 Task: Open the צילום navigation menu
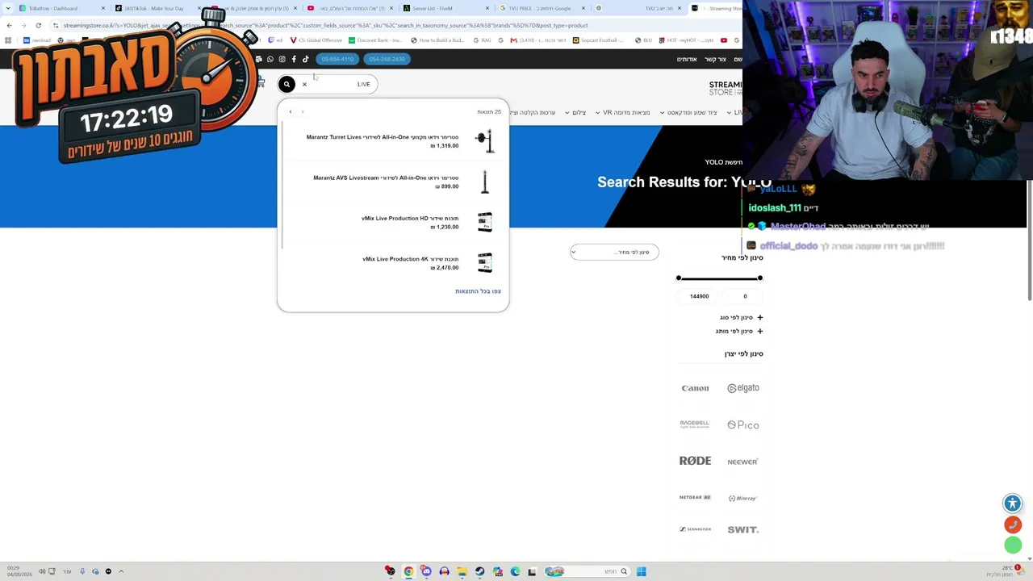[x=575, y=113]
